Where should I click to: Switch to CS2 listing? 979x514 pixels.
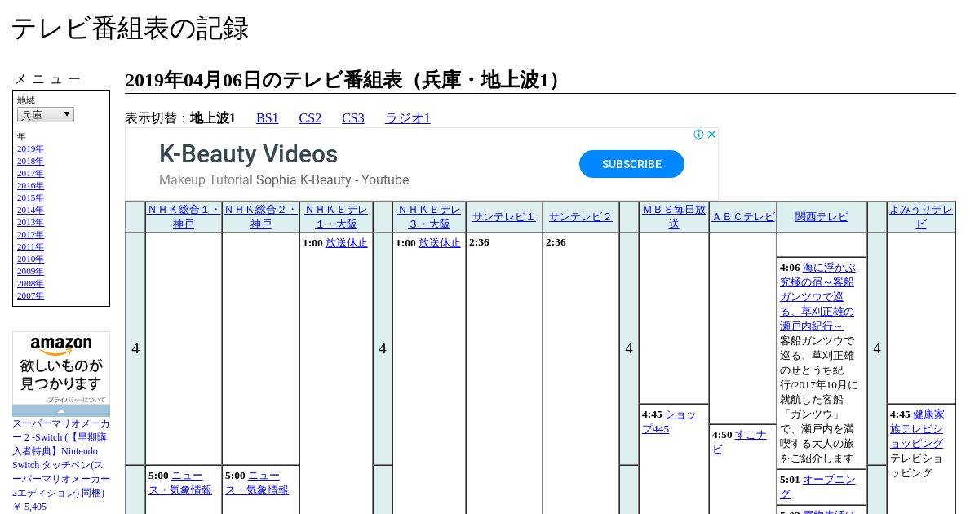[x=310, y=118]
